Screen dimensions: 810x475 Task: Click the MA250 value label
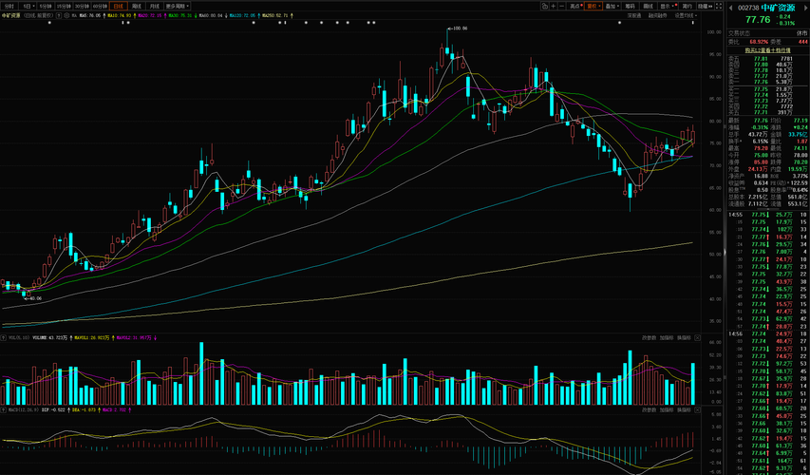275,15
